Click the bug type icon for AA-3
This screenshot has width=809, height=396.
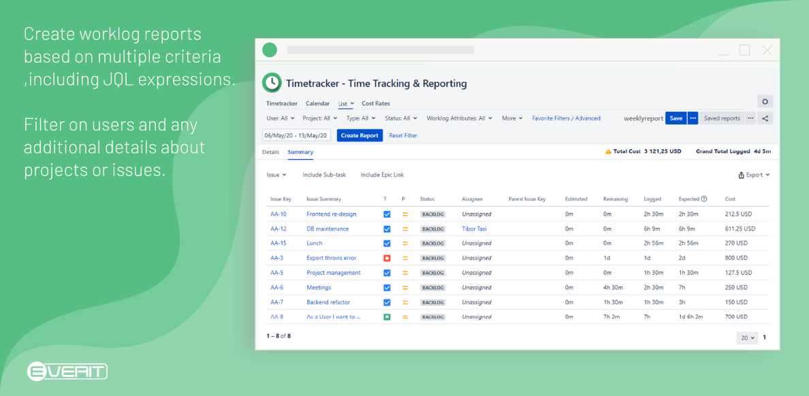pos(387,258)
